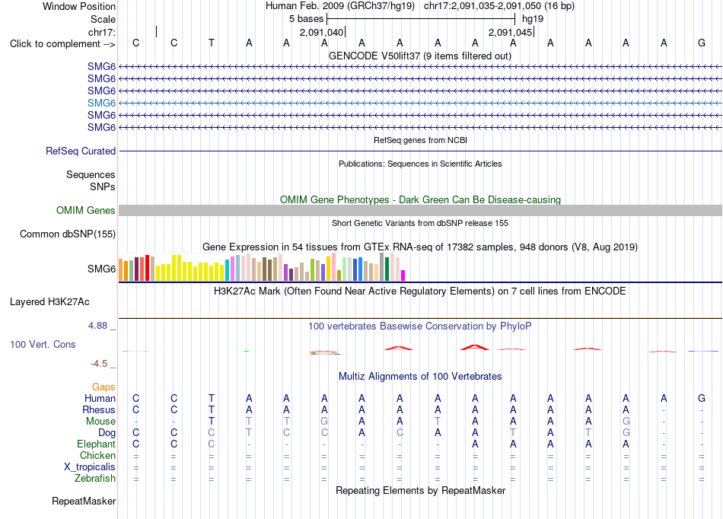
Task: Click the final 'G' base in the reference sequence row
Action: coord(702,43)
